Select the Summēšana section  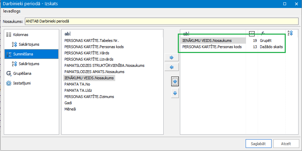tap(31, 54)
